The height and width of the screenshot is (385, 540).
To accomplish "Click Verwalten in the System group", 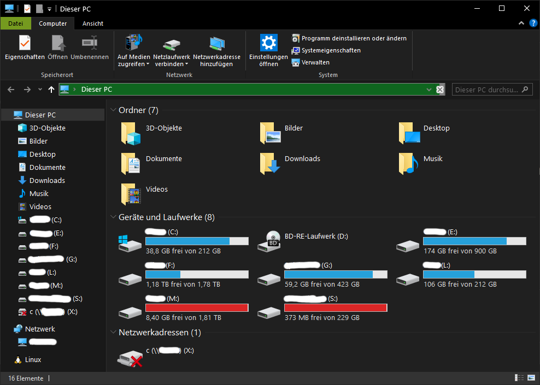I will [x=310, y=62].
